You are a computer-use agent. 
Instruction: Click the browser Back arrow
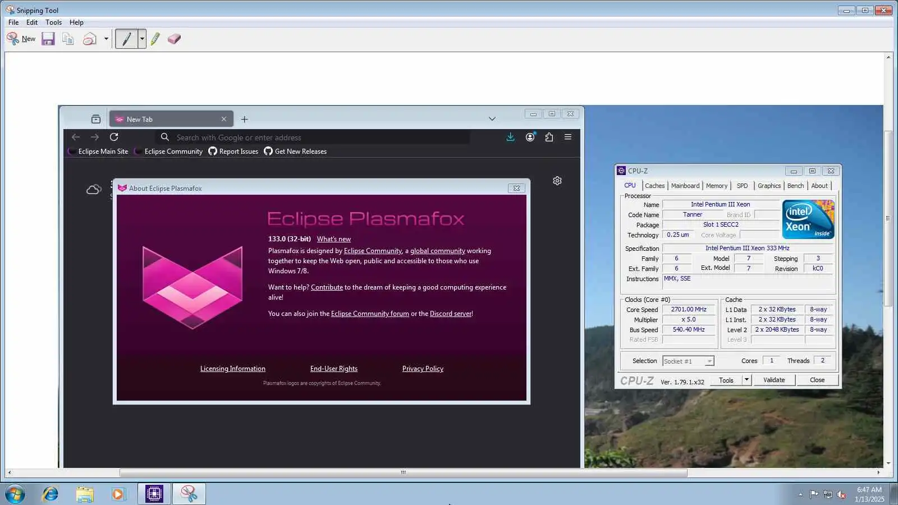click(76, 137)
